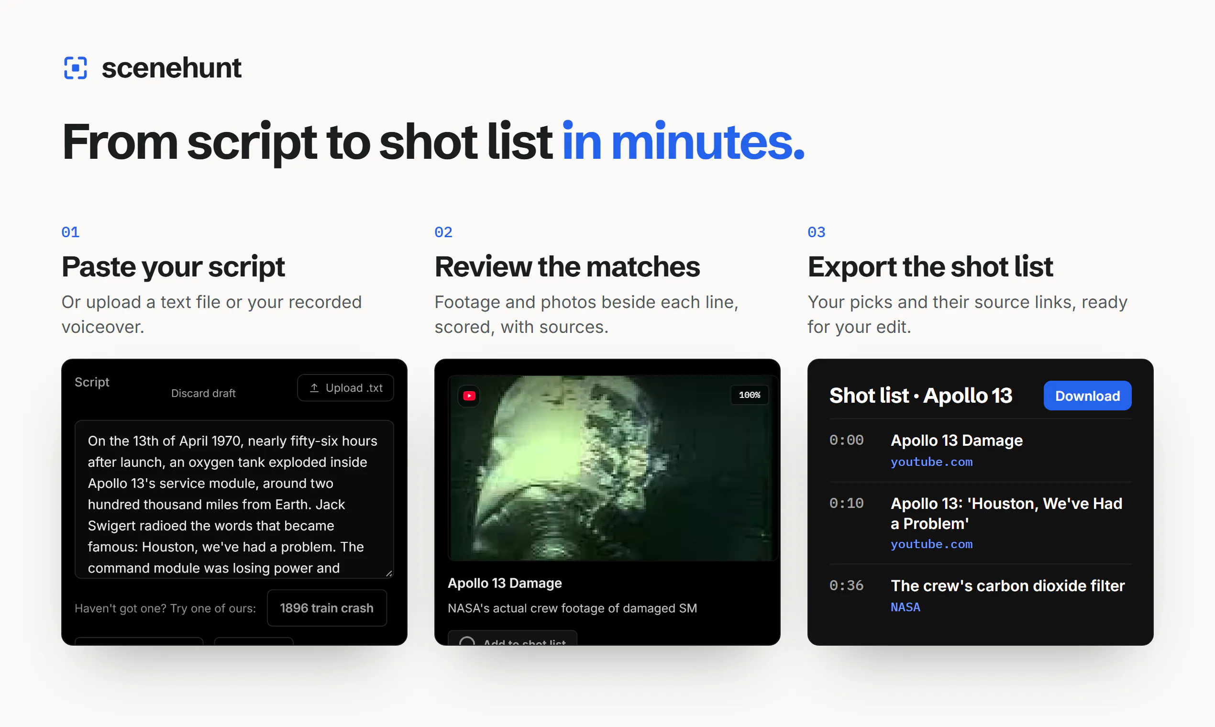1215x727 pixels.
Task: Click the 02 step number
Action: [x=443, y=232]
